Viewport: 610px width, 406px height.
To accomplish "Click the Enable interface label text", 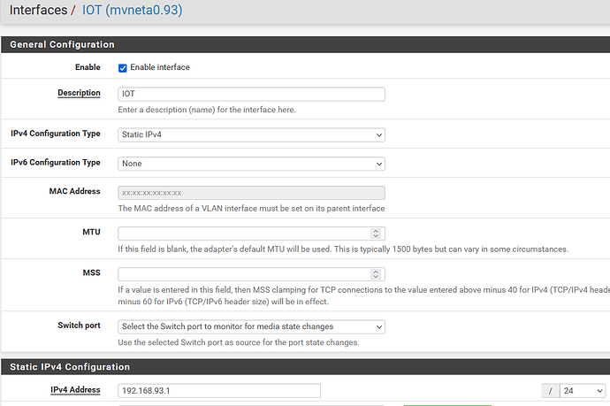I will tap(160, 67).
